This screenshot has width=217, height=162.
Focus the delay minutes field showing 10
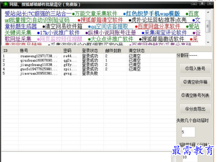tap(190, 157)
